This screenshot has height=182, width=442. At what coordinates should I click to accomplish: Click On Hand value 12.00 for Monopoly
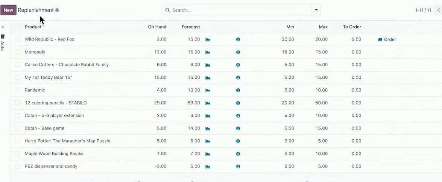click(160, 52)
